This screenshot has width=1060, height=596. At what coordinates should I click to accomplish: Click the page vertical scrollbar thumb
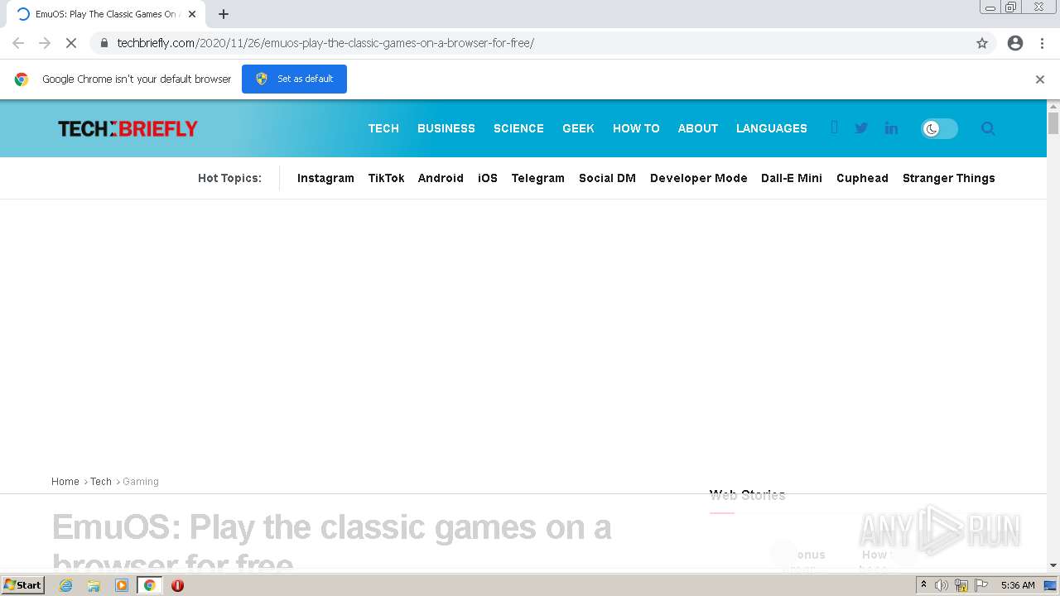click(x=1053, y=123)
